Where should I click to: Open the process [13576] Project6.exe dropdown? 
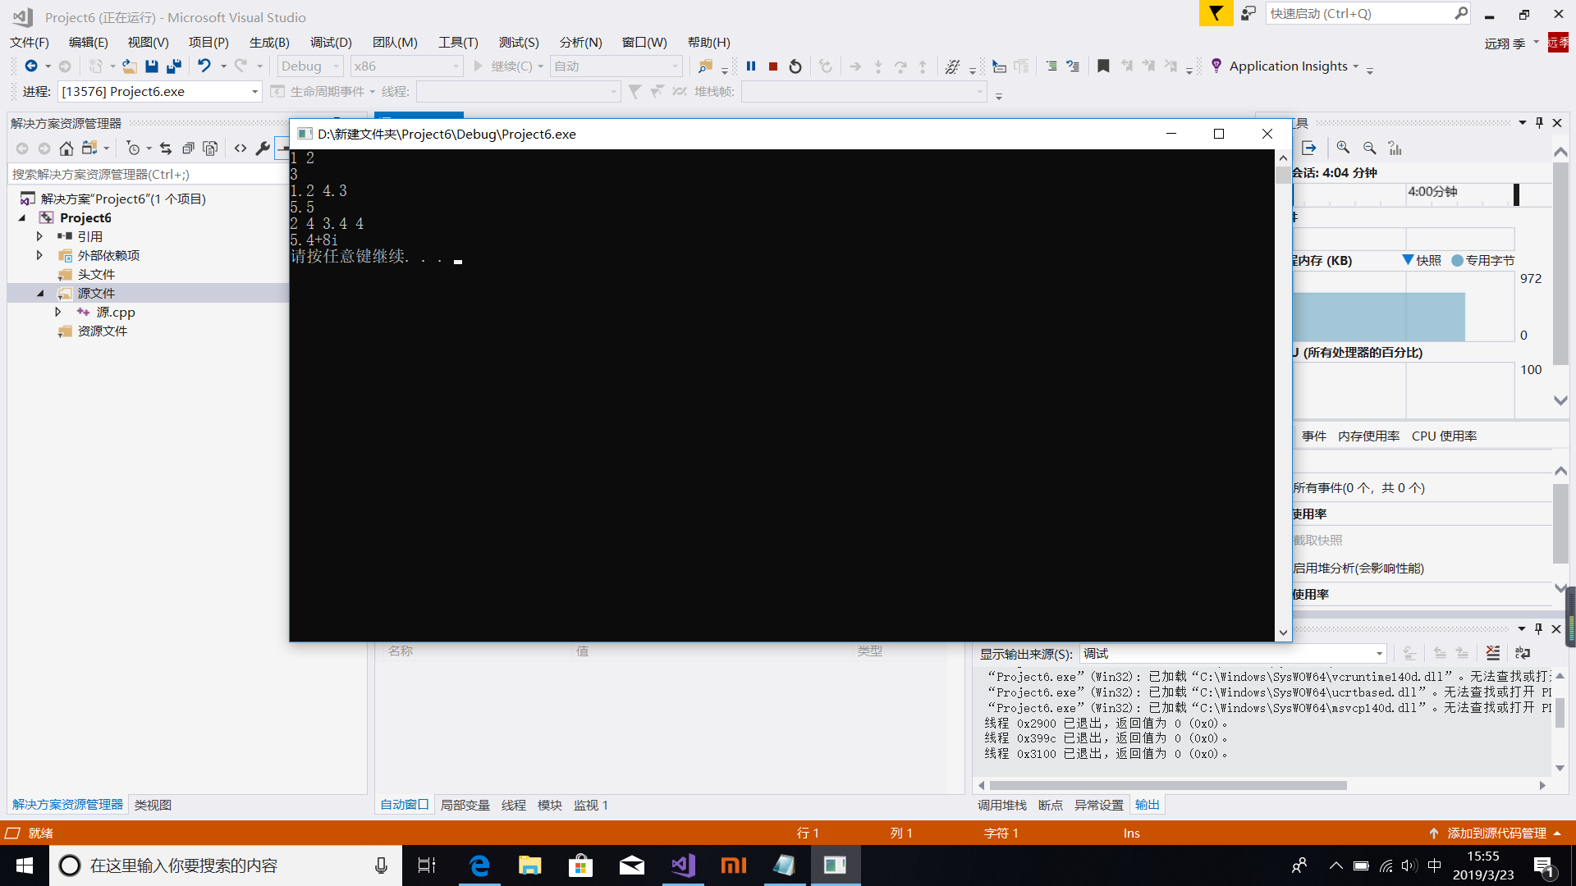(254, 92)
